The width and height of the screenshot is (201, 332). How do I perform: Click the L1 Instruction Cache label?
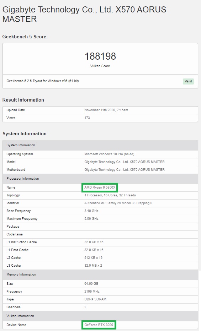[x=22, y=243]
